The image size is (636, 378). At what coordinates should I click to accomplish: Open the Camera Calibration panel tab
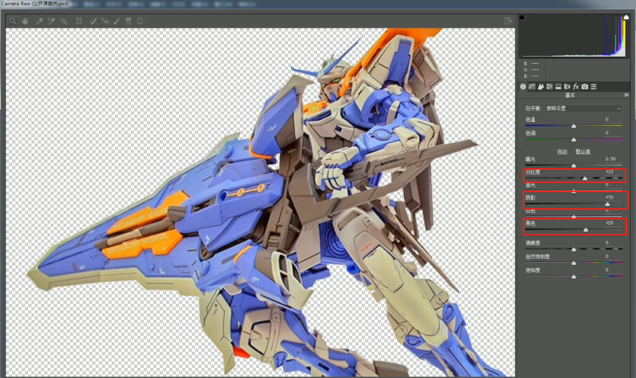click(x=585, y=87)
